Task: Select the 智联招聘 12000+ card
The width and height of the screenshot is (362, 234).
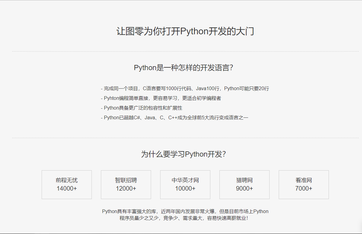Action: coord(126,185)
